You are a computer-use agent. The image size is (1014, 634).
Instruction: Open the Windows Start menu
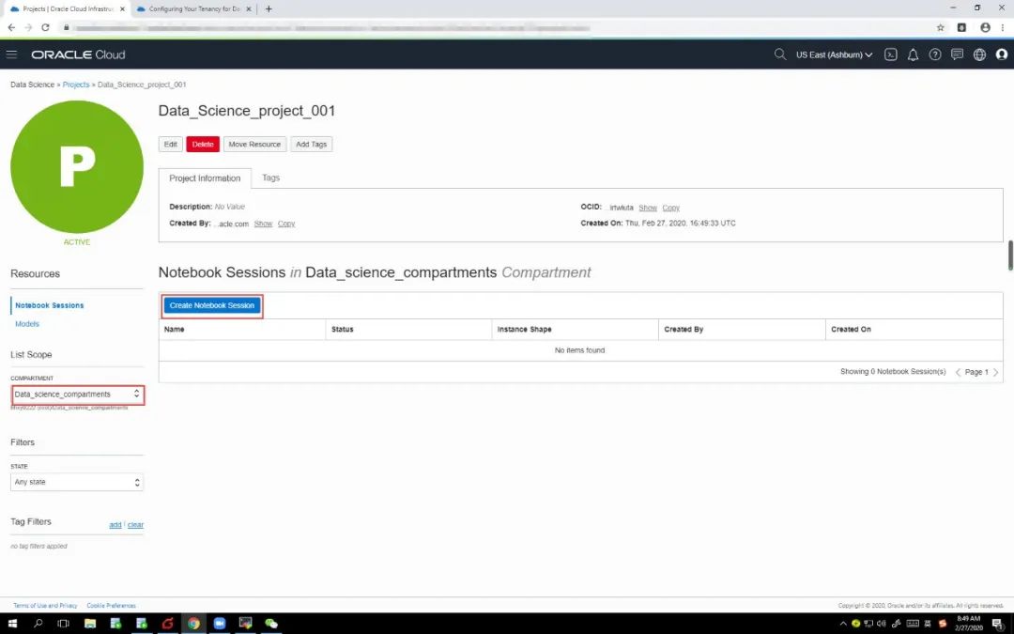[x=11, y=624]
